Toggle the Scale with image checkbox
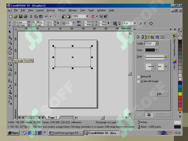 pos(138,81)
